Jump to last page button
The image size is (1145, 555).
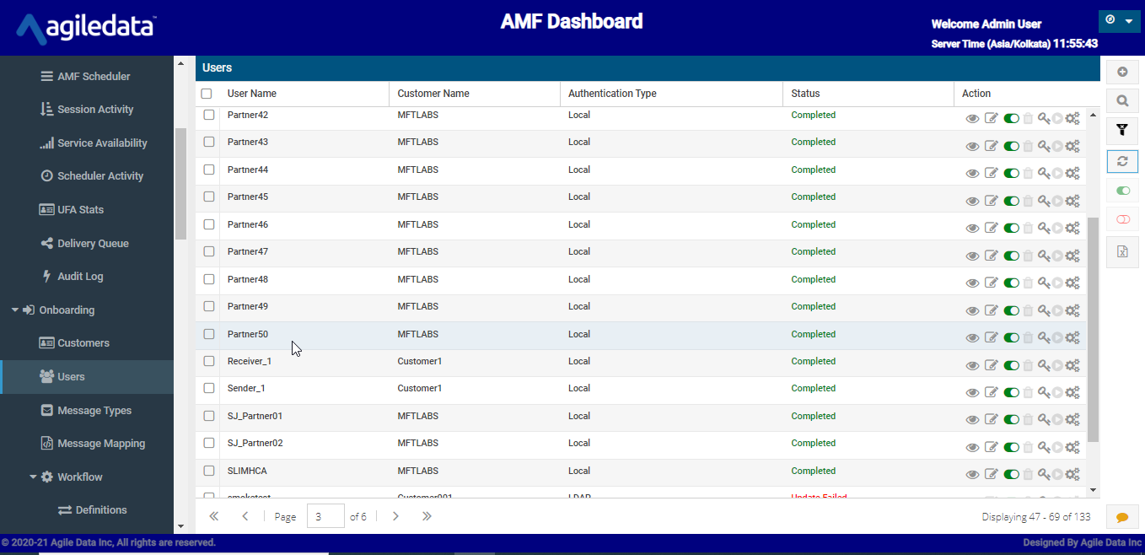[427, 516]
